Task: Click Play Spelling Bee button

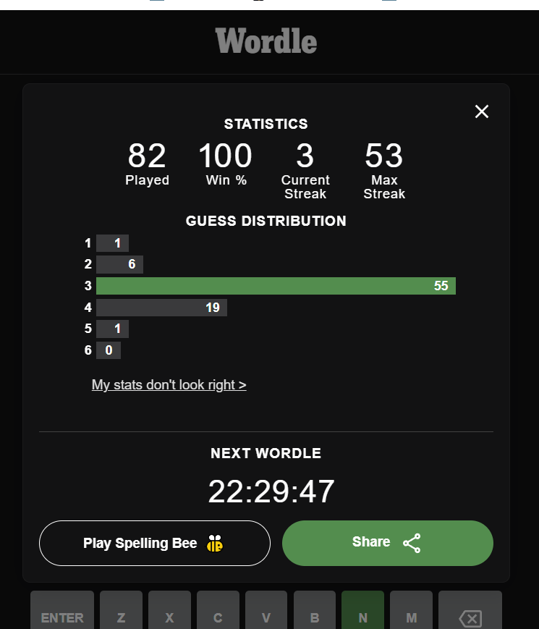Action: pyautogui.click(x=155, y=543)
